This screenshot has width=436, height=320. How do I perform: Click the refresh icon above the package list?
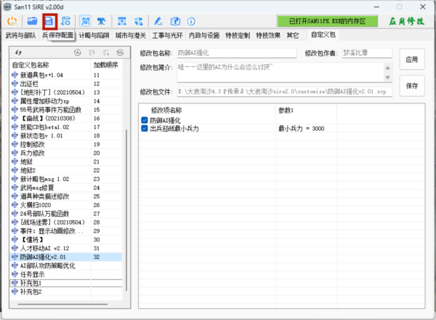[x=18, y=52]
